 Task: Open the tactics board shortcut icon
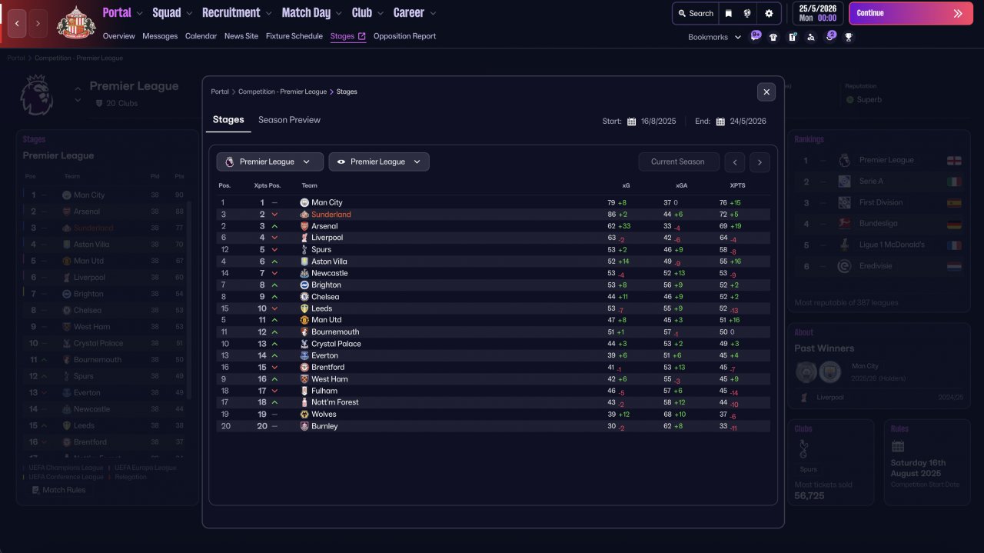[x=793, y=37]
